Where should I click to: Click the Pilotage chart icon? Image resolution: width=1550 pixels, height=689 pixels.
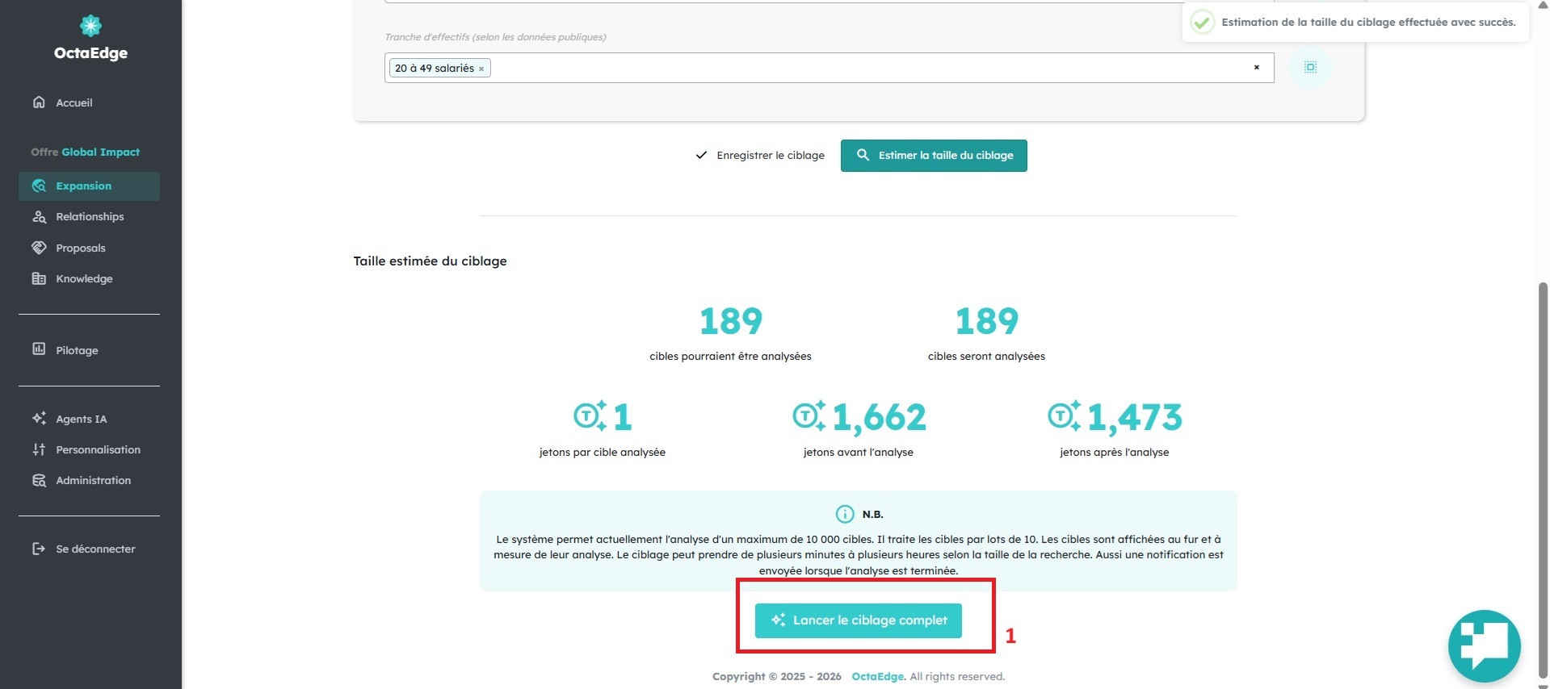tap(39, 349)
